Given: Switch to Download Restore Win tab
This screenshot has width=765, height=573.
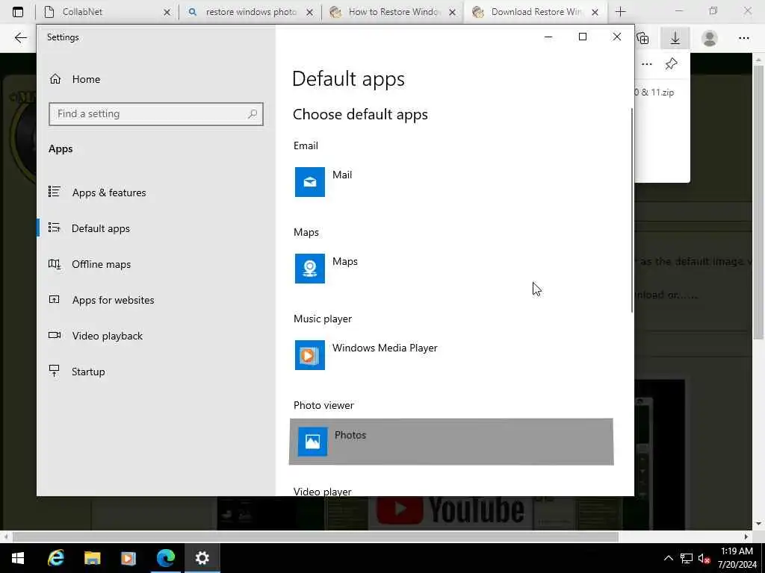Looking at the screenshot, I should click(x=536, y=12).
